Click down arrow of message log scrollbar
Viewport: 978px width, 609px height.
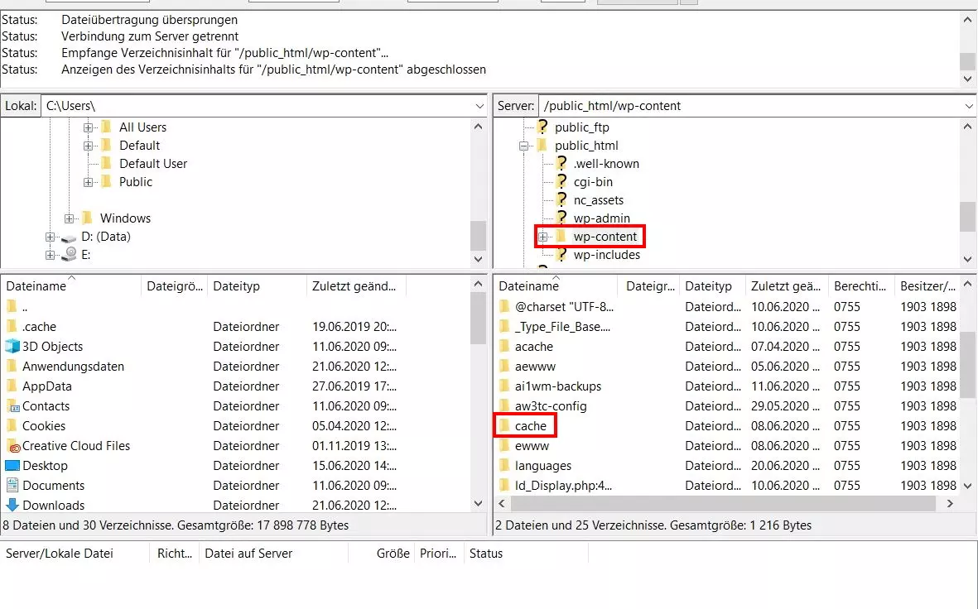coord(967,79)
